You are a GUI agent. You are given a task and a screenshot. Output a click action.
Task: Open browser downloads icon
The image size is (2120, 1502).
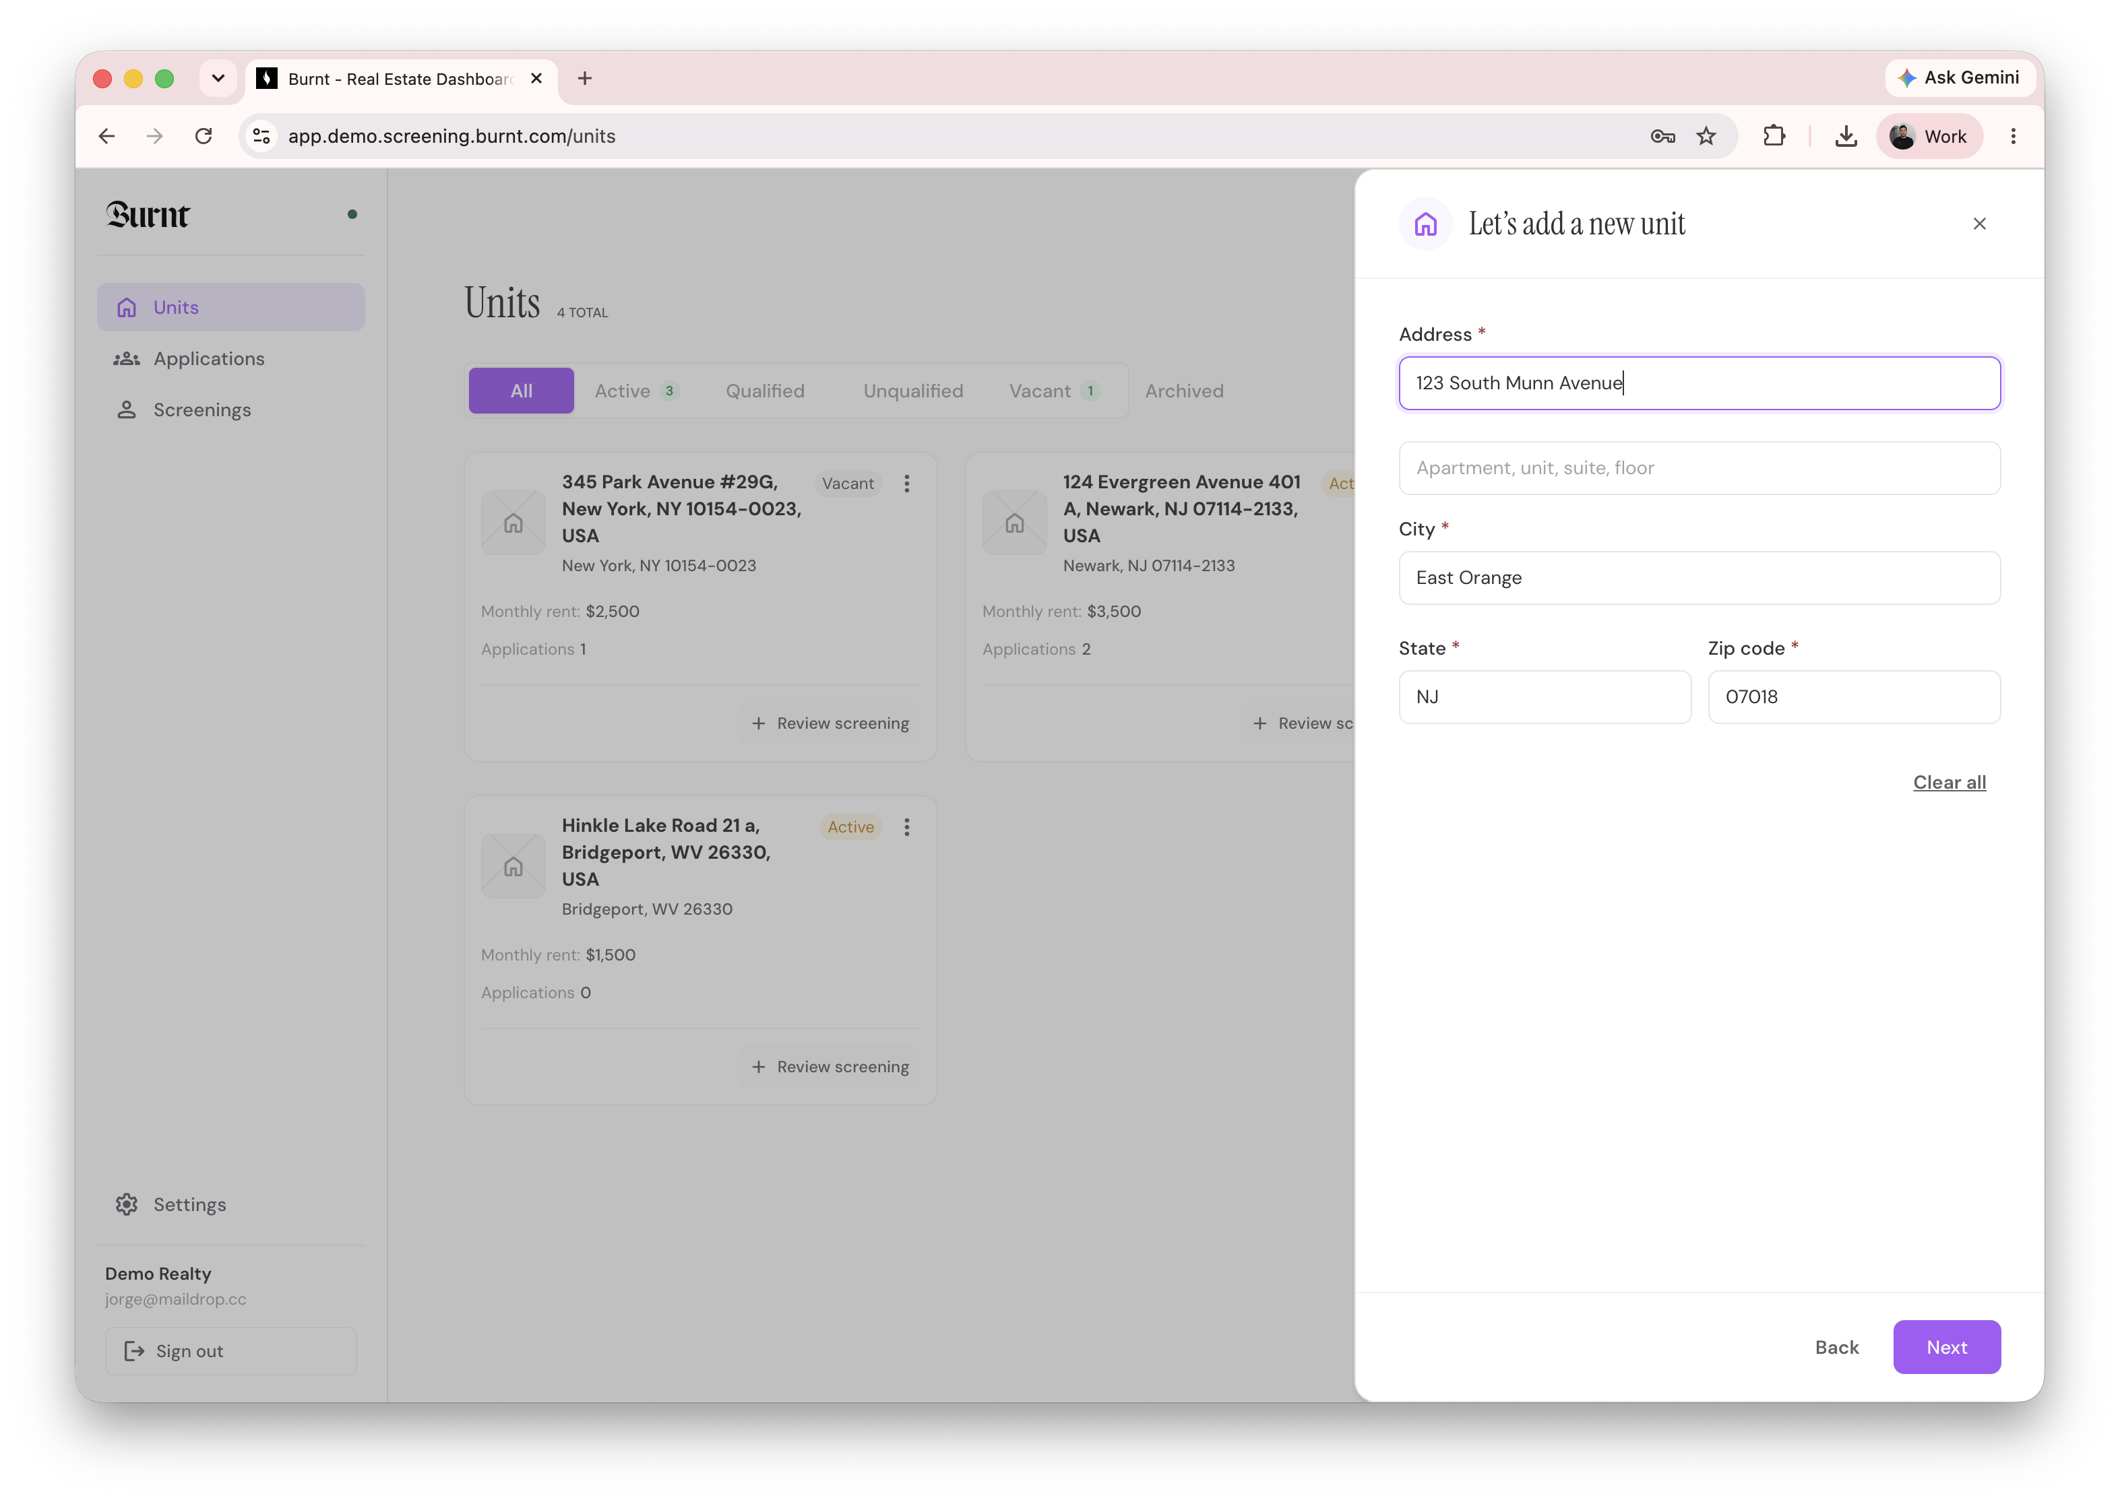[x=1846, y=136]
